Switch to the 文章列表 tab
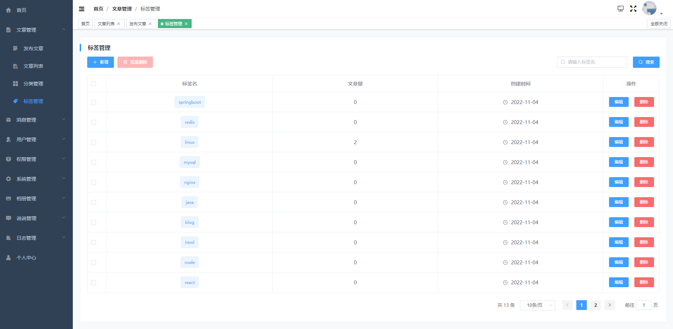This screenshot has height=329, width=673. 106,24
